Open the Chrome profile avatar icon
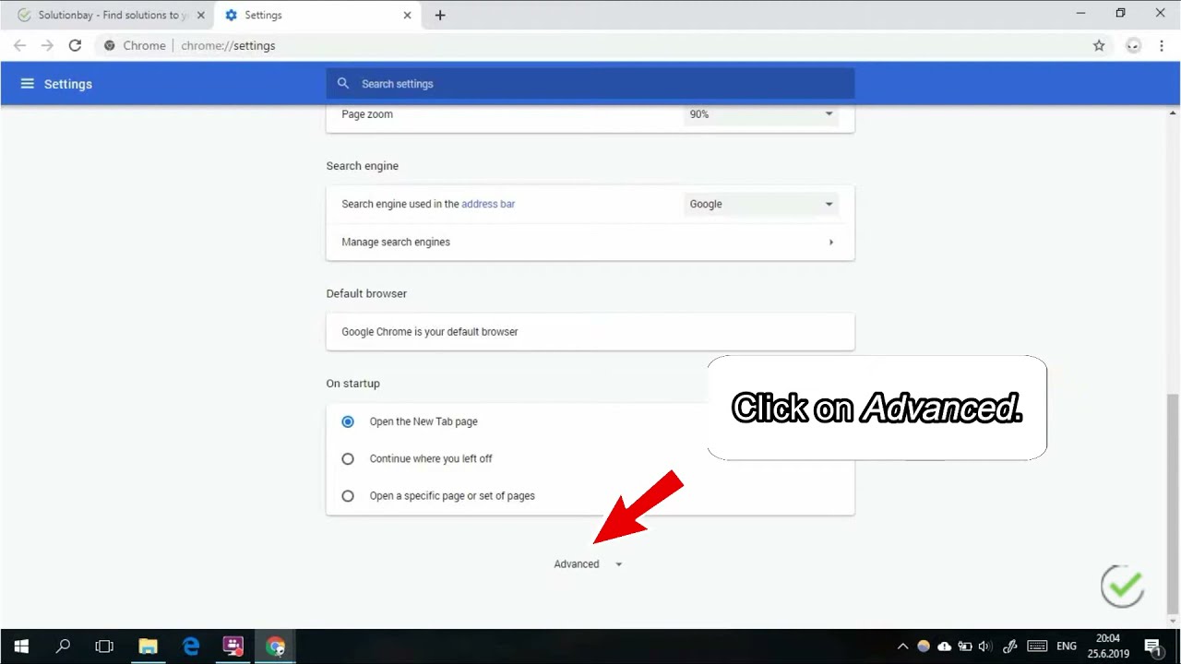The image size is (1181, 664). click(x=1133, y=45)
